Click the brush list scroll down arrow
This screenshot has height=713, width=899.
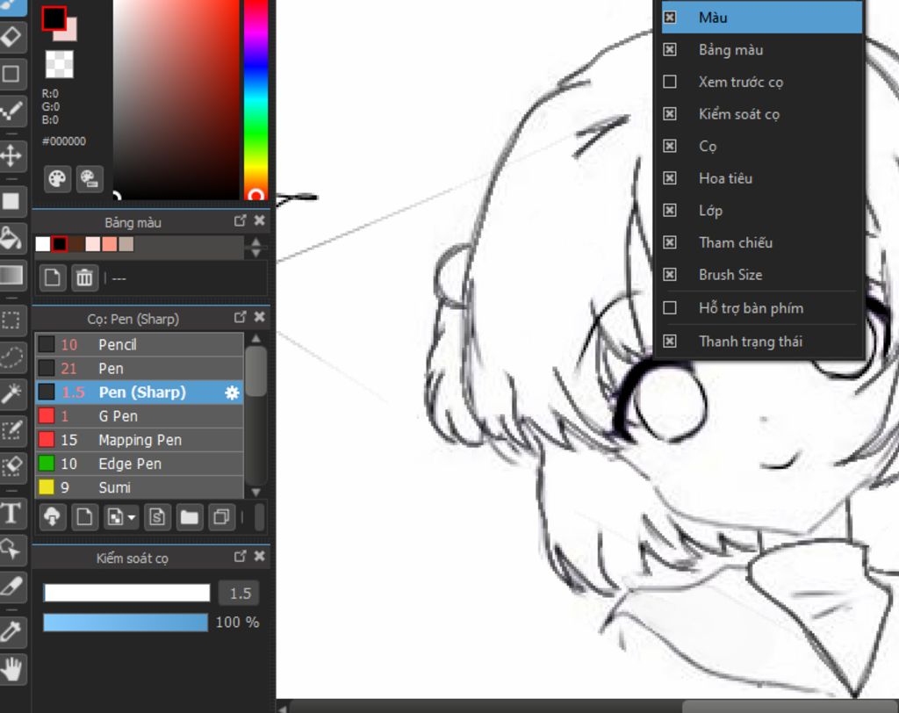(x=255, y=492)
